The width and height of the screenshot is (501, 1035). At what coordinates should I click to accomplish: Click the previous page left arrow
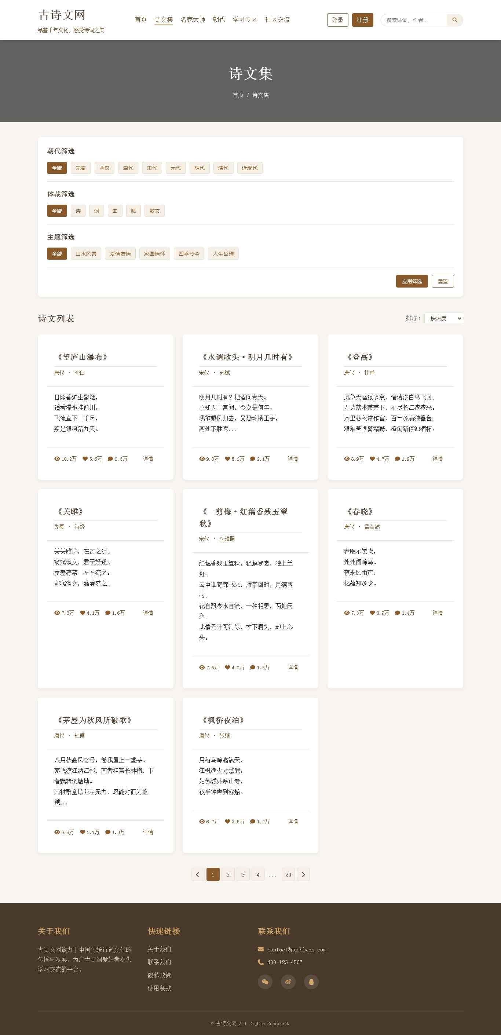[198, 874]
